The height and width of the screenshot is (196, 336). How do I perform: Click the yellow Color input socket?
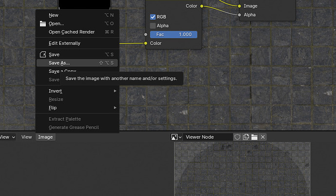point(146,43)
